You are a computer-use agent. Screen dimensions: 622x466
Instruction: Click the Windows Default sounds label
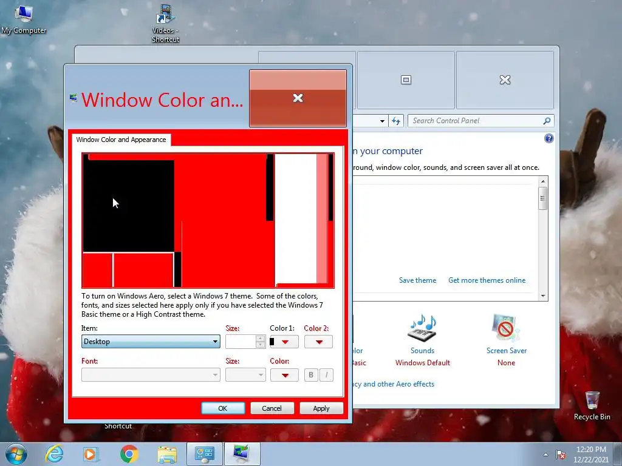click(x=423, y=363)
